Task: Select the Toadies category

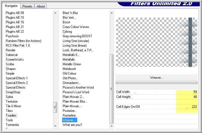Action: click(x=11, y=115)
